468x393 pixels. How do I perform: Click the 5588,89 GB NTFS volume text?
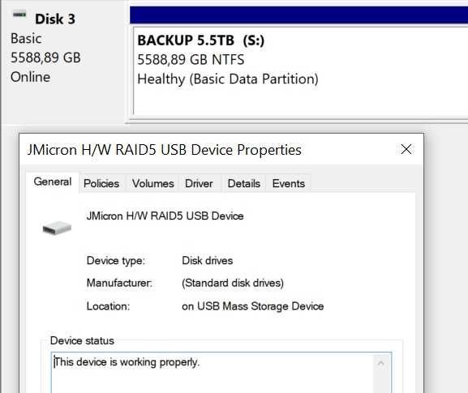point(191,60)
